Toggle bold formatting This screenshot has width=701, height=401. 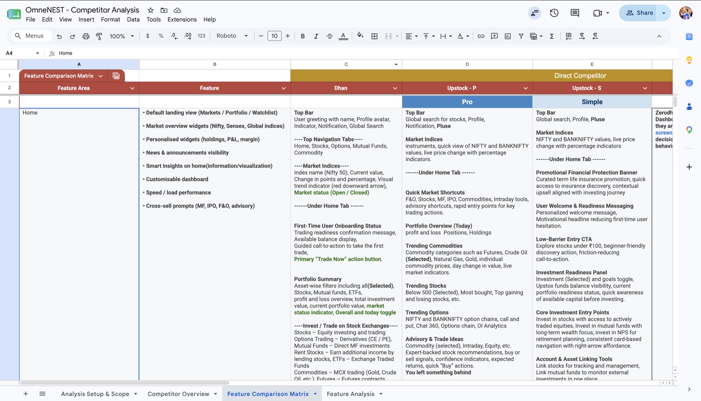tap(303, 36)
